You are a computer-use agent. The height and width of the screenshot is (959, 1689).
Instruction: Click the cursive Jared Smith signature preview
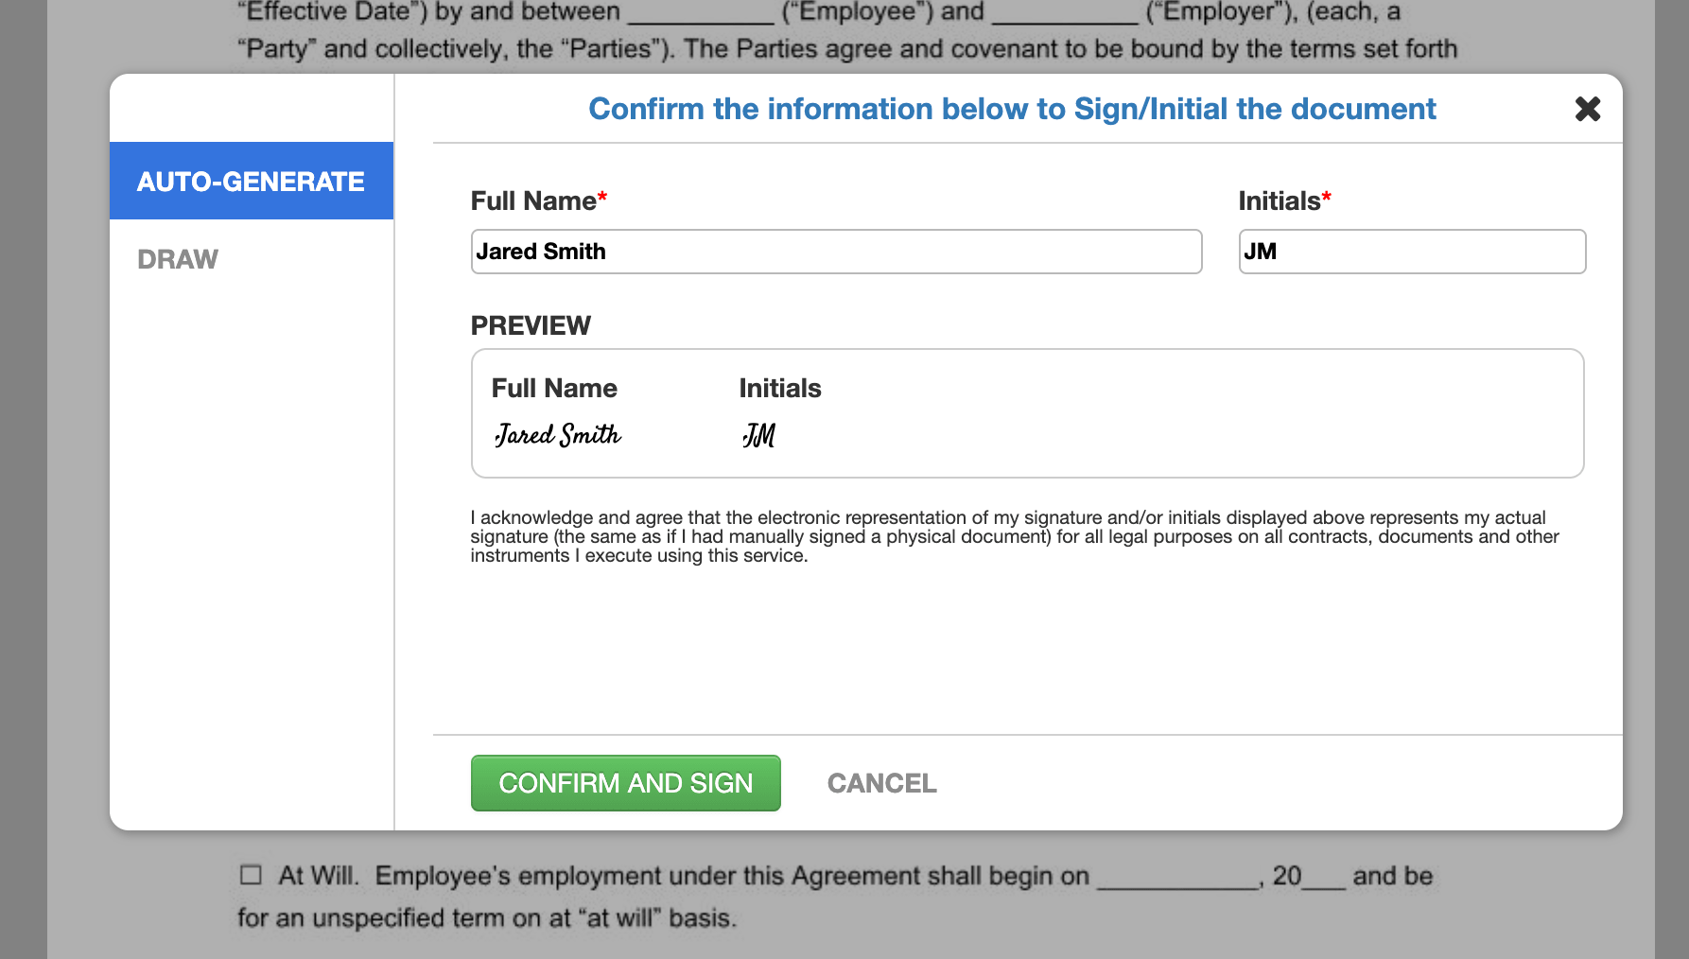(x=558, y=435)
